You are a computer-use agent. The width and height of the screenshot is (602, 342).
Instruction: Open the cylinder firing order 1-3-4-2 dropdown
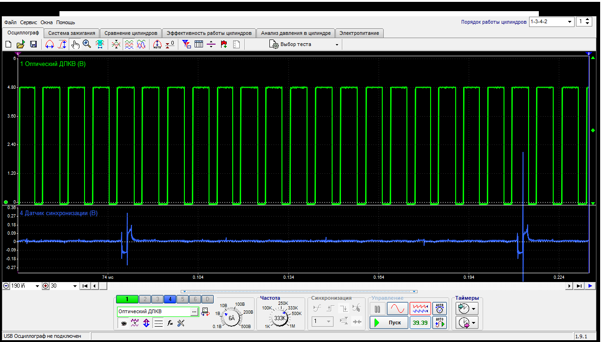[x=551, y=22]
